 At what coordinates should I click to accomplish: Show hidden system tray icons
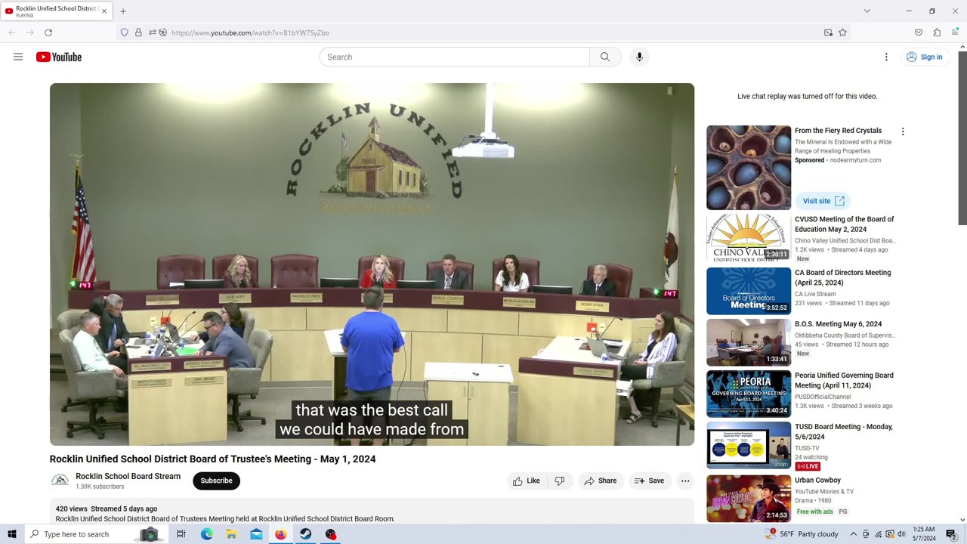point(854,534)
